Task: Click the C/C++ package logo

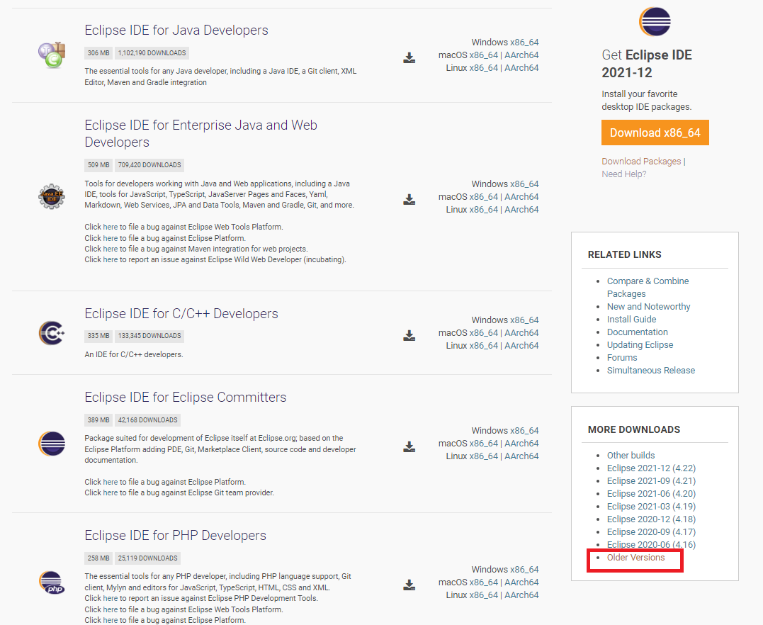Action: [x=52, y=334]
